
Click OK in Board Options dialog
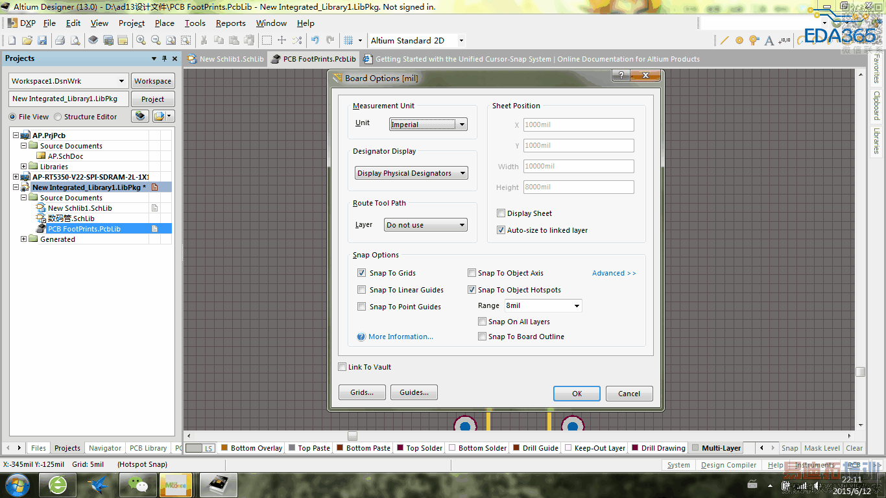pyautogui.click(x=577, y=394)
